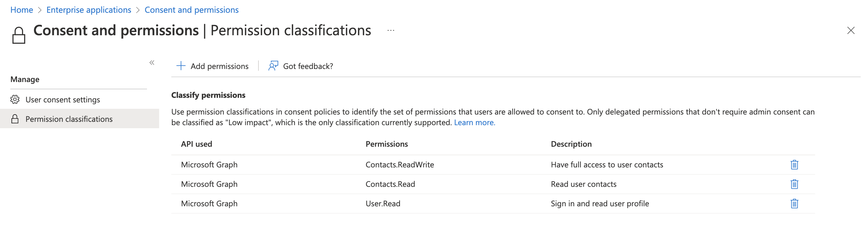Click Got feedback? button
Screen dimensions: 868x240
308,66
